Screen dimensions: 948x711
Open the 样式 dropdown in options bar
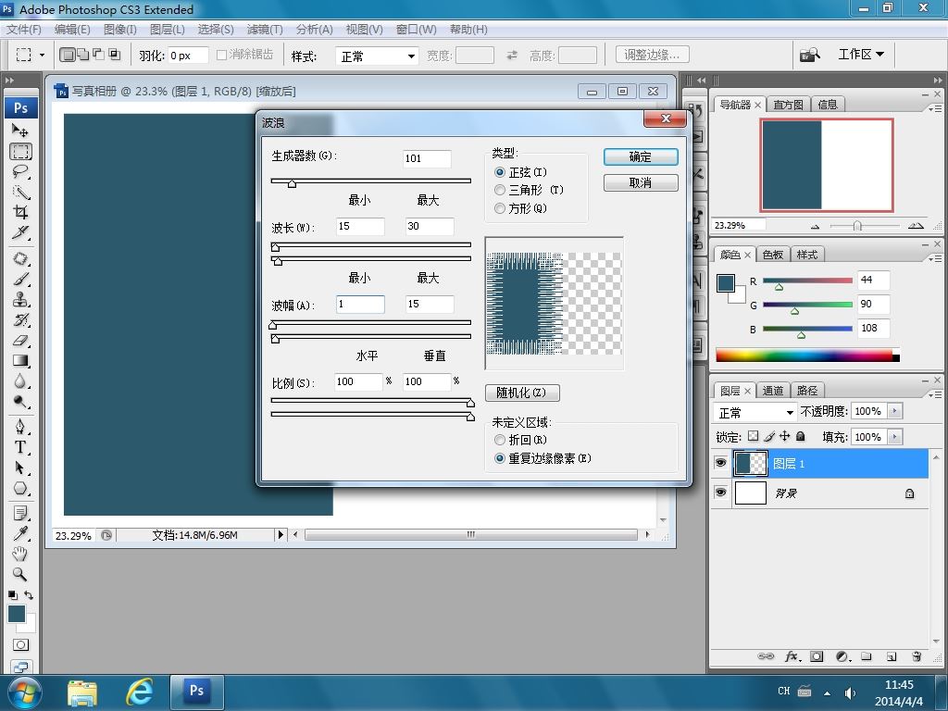[378, 56]
